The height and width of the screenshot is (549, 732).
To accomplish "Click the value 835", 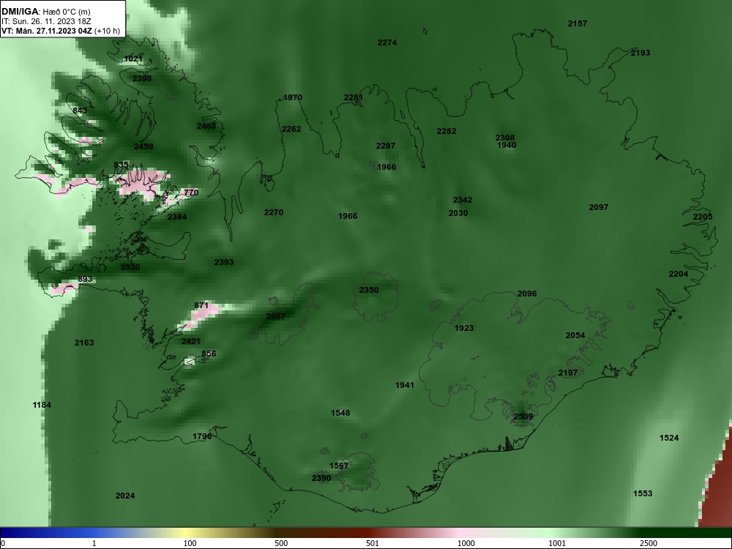I will [x=121, y=165].
